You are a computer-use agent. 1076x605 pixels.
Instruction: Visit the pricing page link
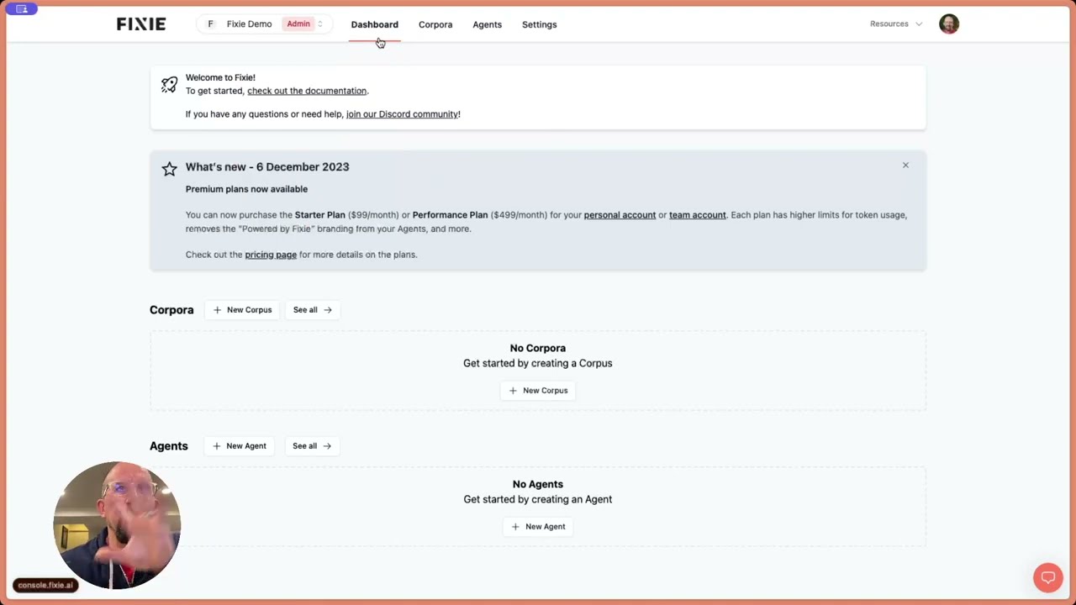tap(271, 255)
